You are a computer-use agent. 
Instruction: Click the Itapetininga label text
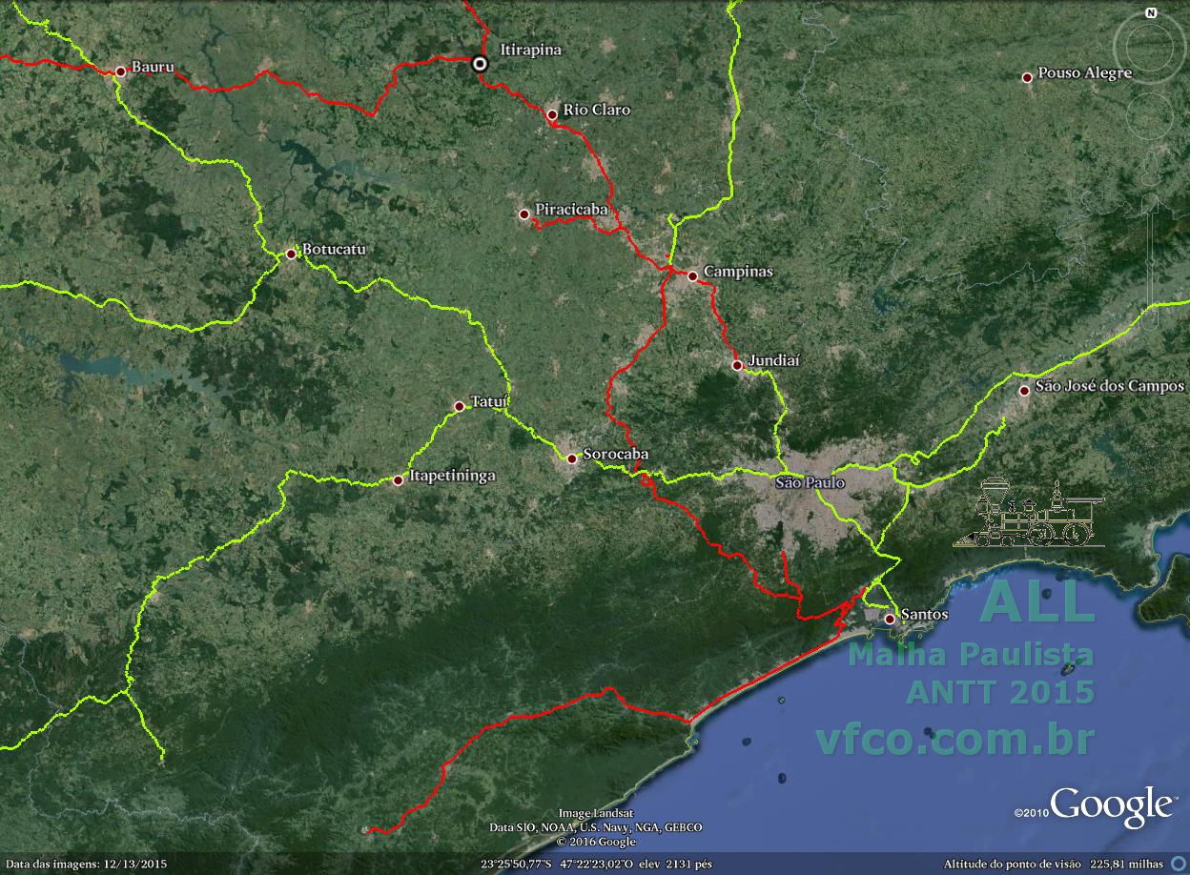pyautogui.click(x=452, y=477)
